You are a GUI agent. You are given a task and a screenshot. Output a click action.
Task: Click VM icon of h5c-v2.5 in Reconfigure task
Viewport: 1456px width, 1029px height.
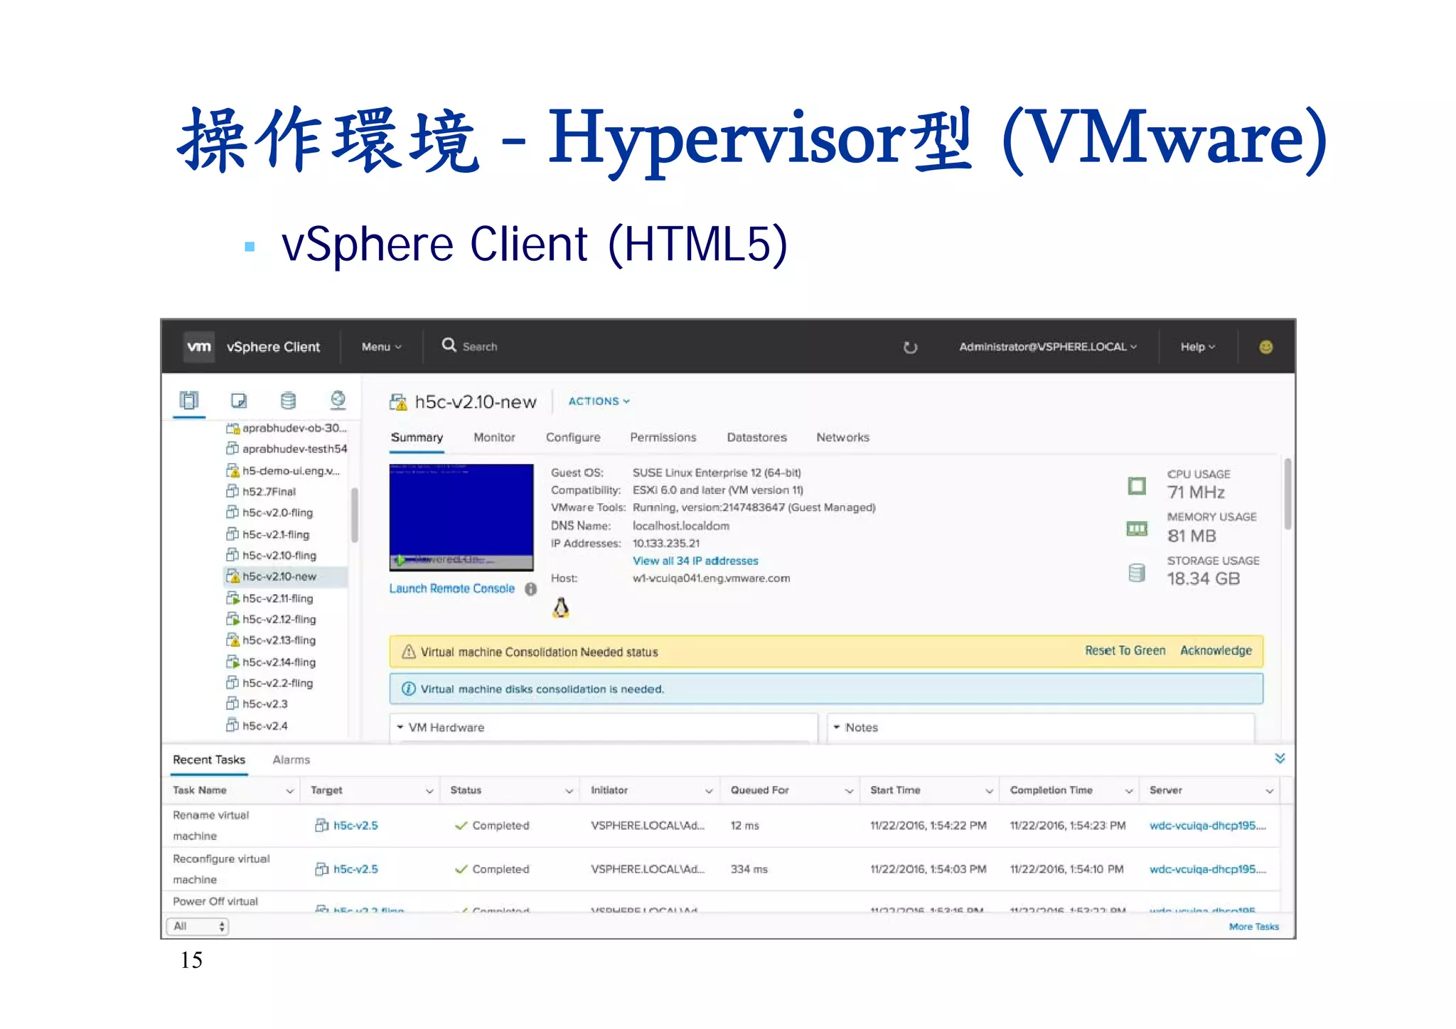pos(321,869)
